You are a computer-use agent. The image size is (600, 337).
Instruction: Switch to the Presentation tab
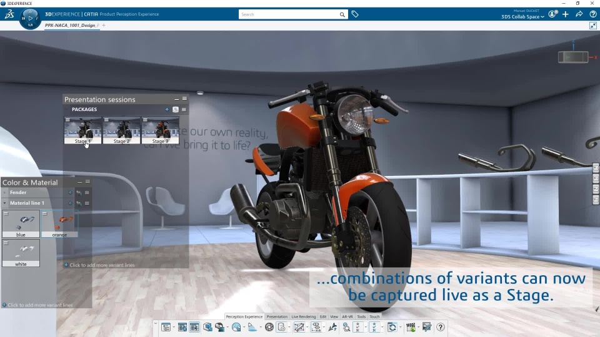click(x=277, y=317)
